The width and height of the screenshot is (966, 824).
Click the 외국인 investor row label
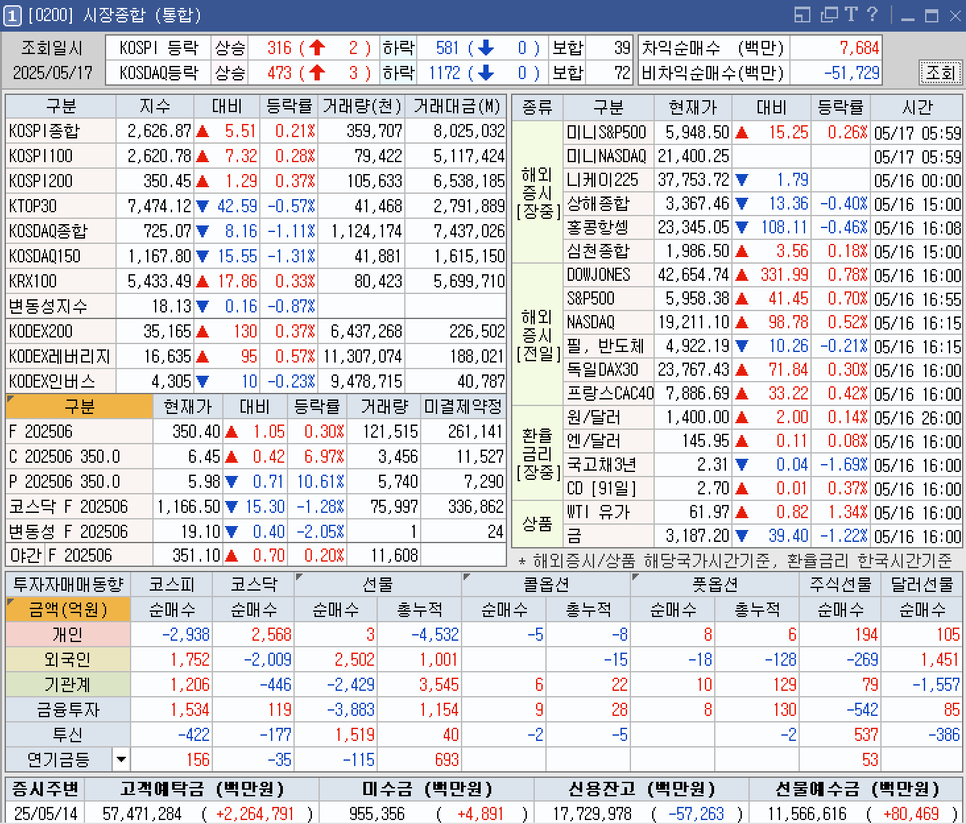coord(68,659)
